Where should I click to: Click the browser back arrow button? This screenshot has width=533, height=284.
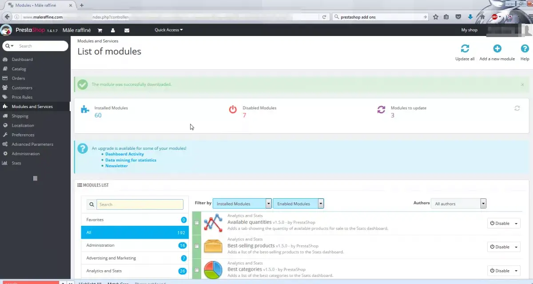(6, 17)
